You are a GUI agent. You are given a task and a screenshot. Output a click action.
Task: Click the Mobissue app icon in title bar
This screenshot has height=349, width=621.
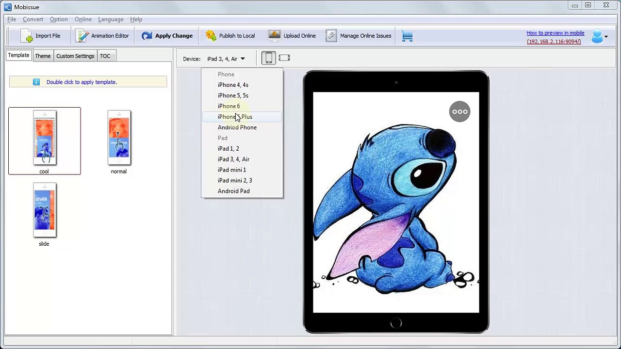click(x=7, y=7)
